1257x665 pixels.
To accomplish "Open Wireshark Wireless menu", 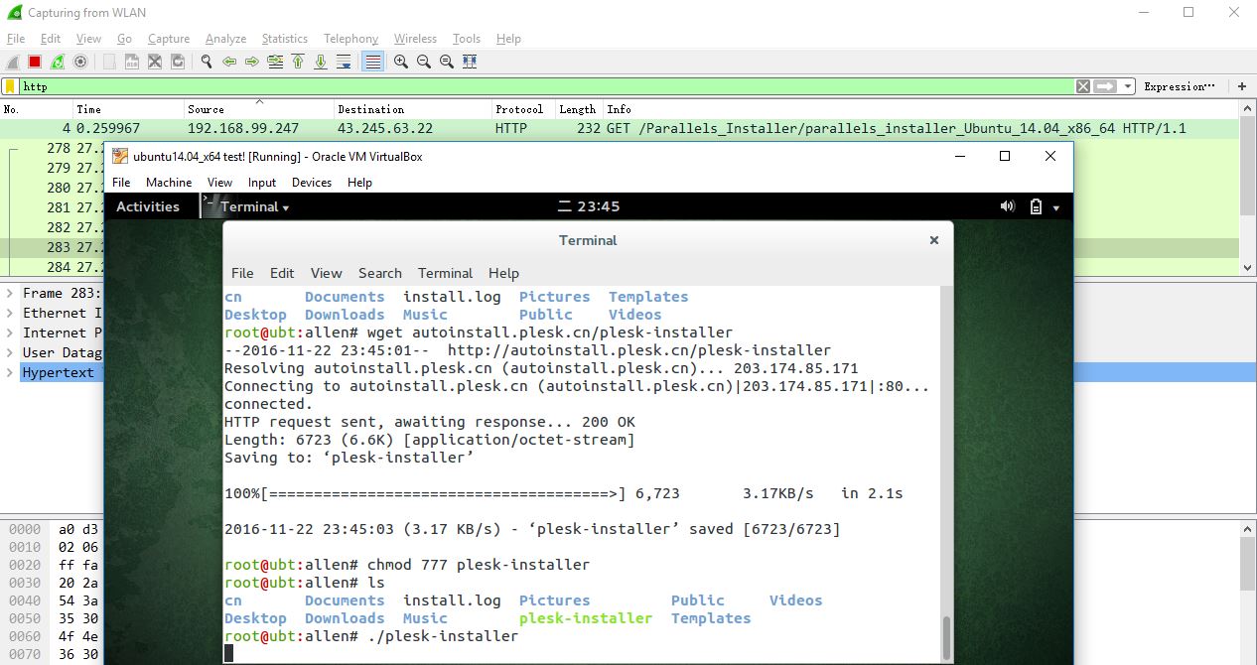I will pyautogui.click(x=415, y=39).
